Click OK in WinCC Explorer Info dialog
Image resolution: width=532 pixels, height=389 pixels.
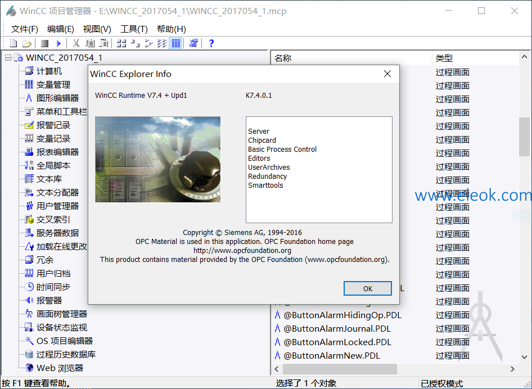368,288
